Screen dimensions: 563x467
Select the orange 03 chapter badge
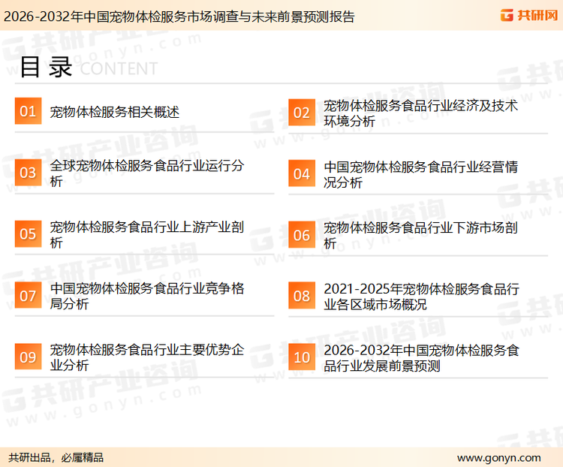click(28, 173)
